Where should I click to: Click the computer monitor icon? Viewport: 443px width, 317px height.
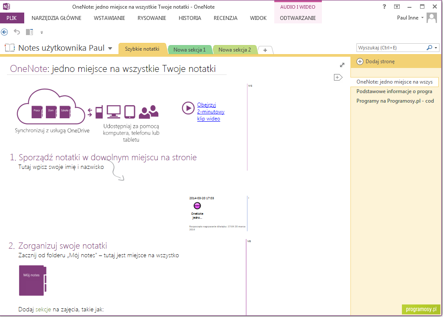114,112
